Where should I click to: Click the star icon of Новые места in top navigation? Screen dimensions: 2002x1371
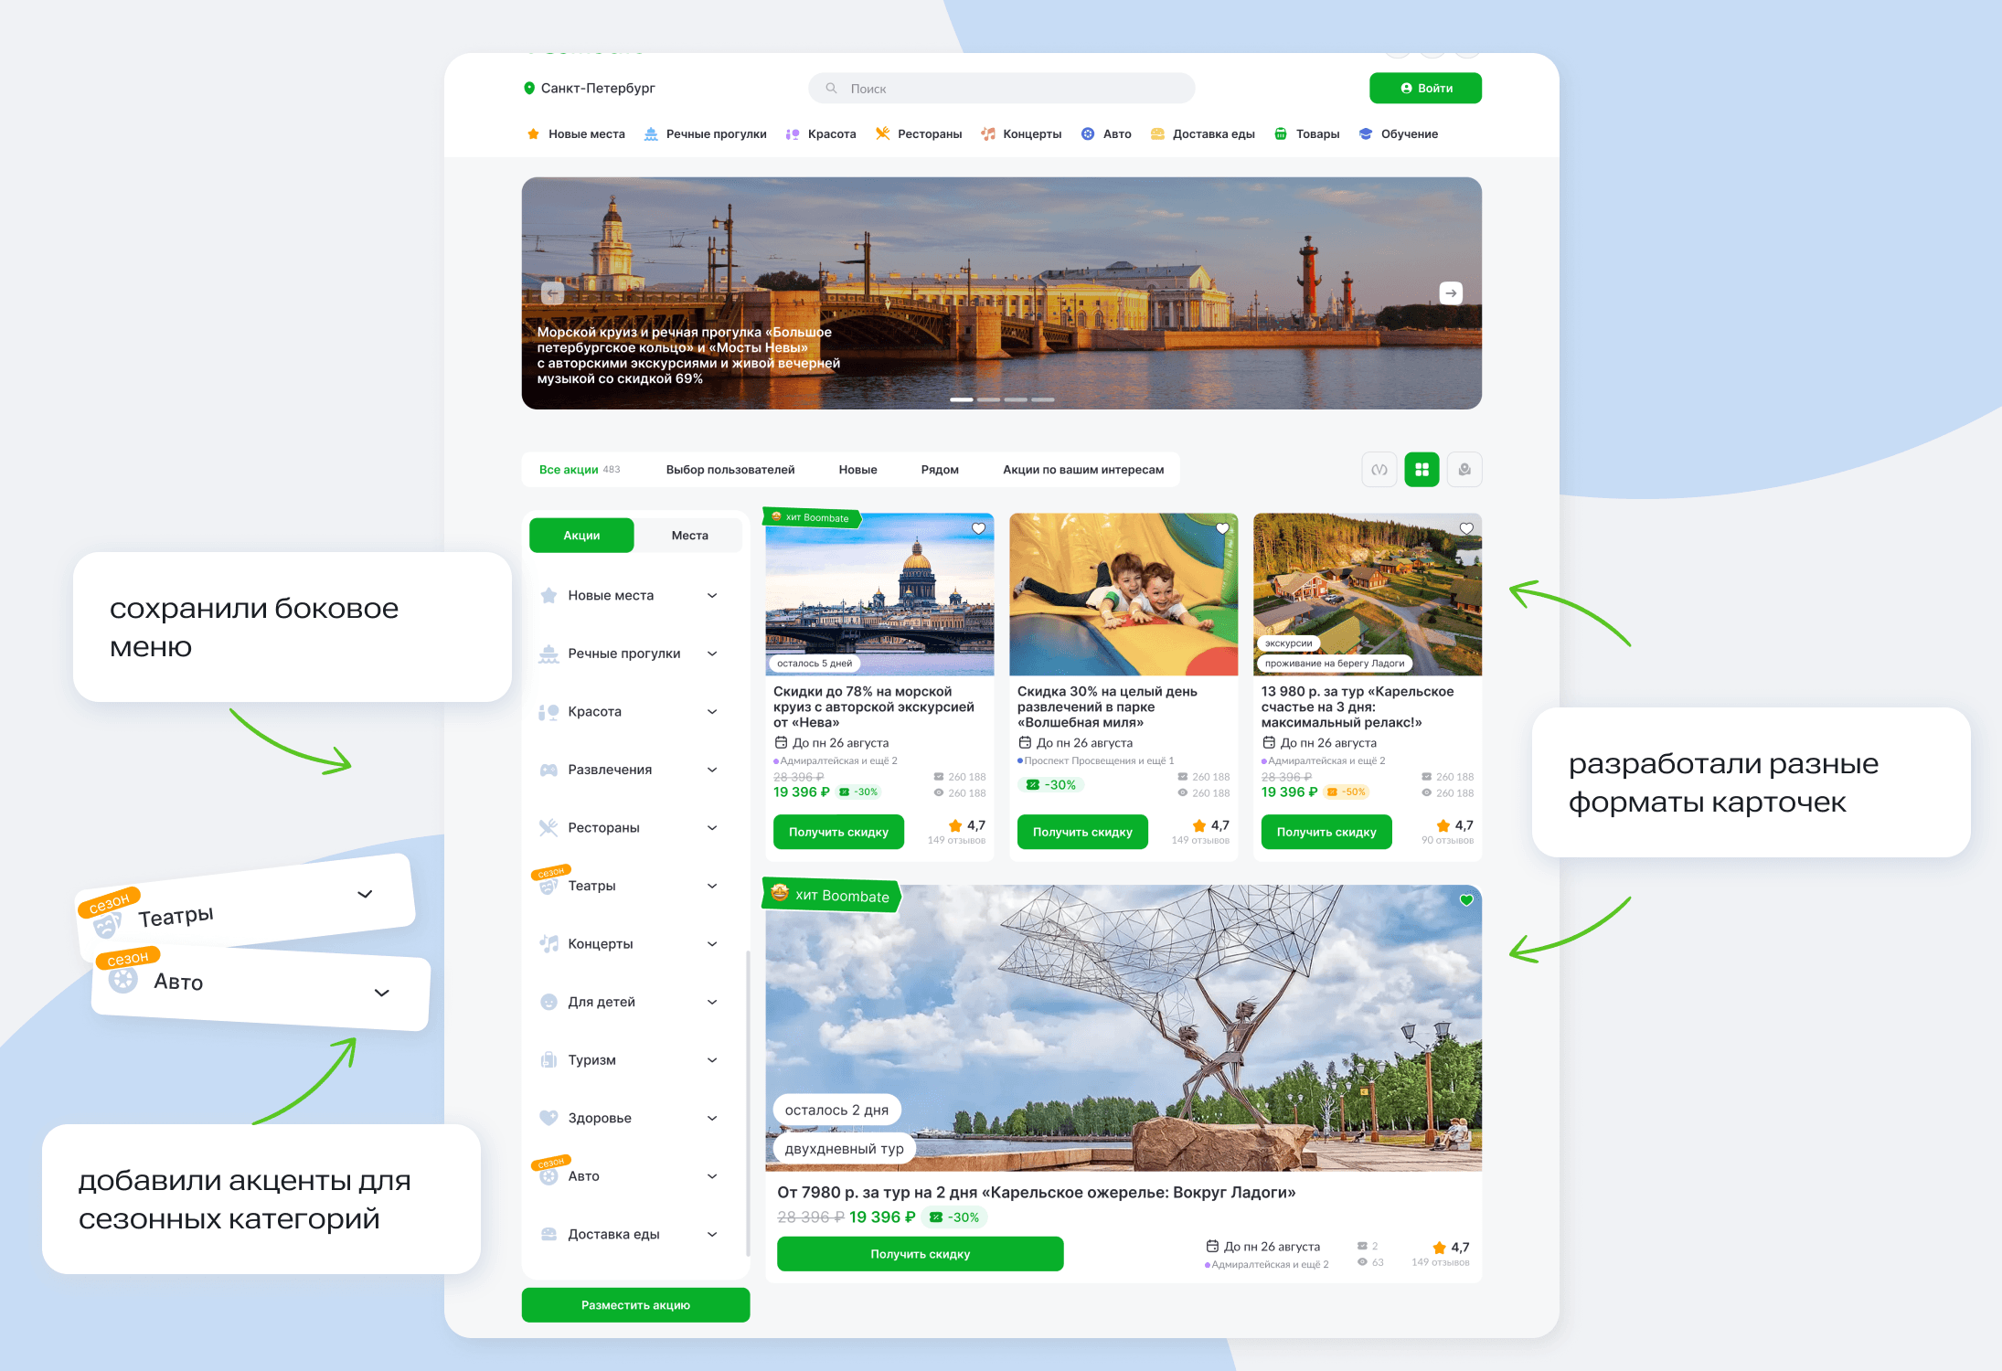533,133
